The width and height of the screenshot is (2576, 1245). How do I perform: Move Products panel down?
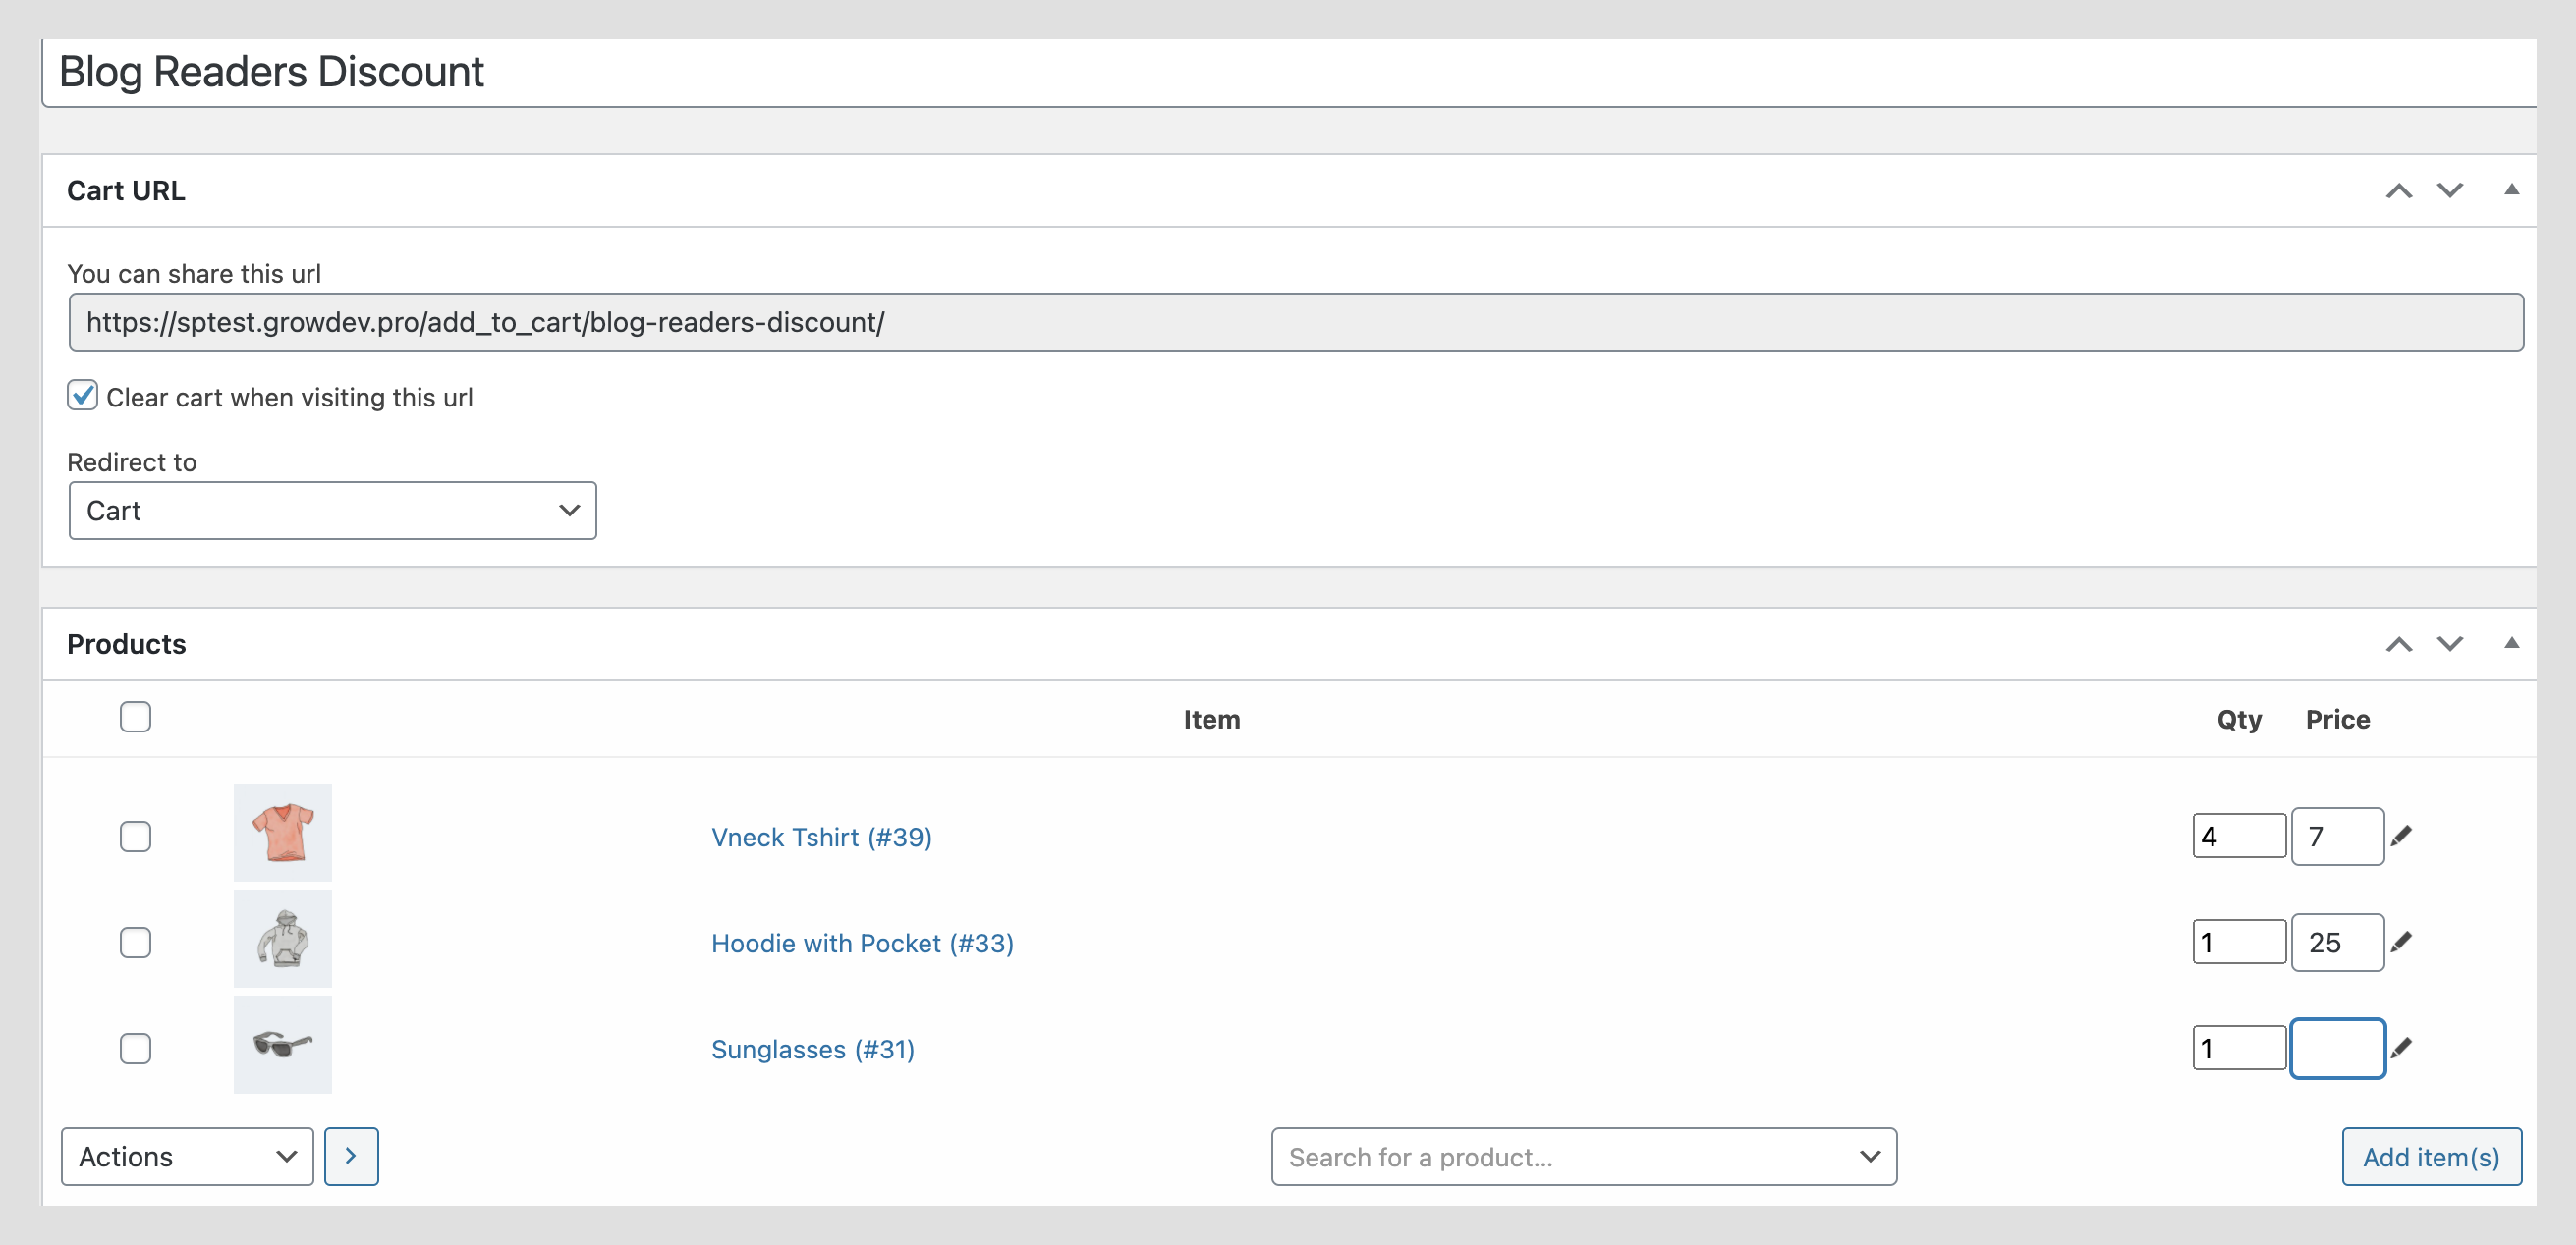(2449, 644)
